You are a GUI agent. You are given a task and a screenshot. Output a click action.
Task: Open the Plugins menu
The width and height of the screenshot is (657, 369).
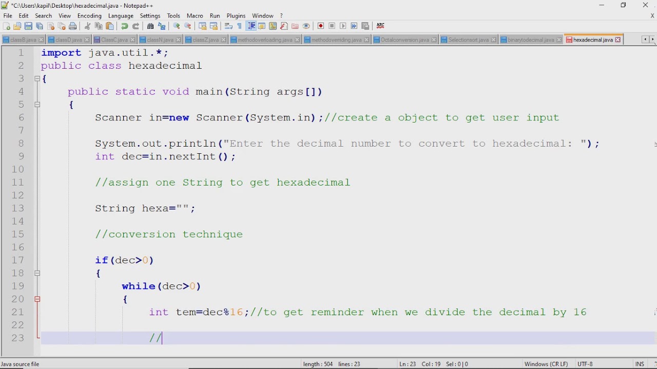pyautogui.click(x=236, y=16)
